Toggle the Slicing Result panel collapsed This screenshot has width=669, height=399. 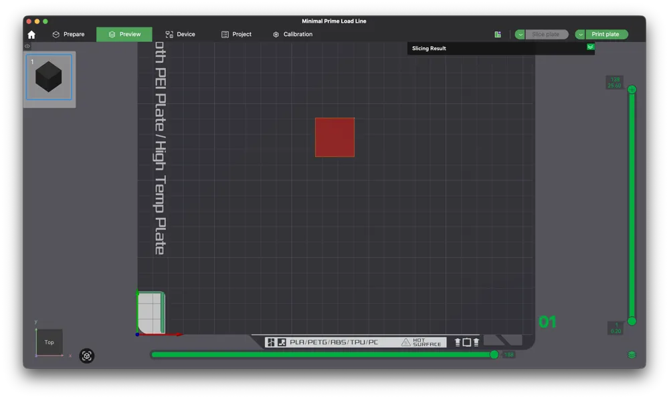click(x=589, y=47)
